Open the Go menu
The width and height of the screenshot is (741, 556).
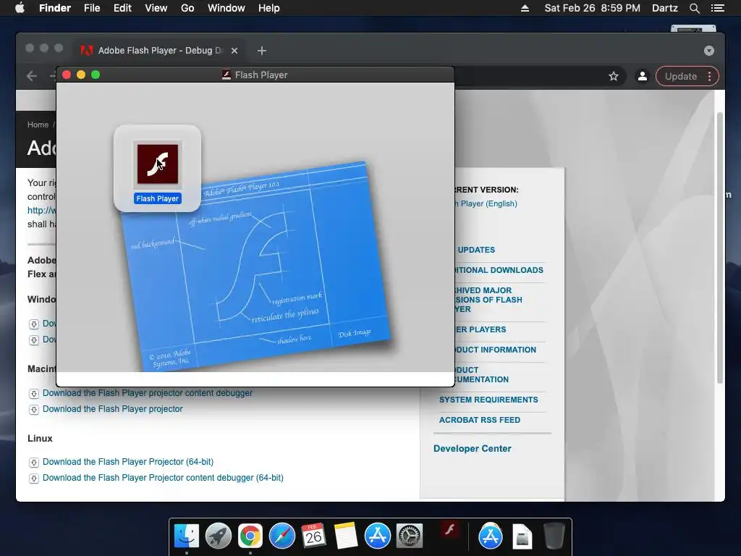pos(187,8)
